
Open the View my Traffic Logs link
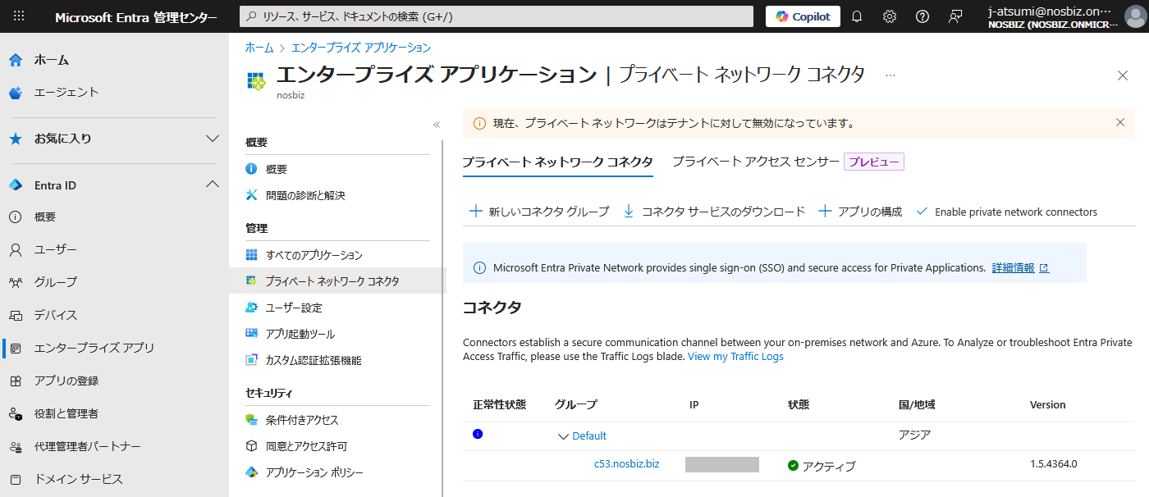click(x=735, y=357)
